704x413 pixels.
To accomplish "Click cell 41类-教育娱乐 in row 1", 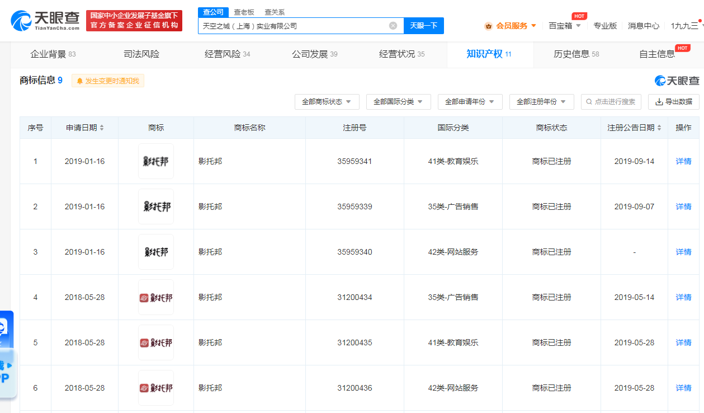I will 453,161.
